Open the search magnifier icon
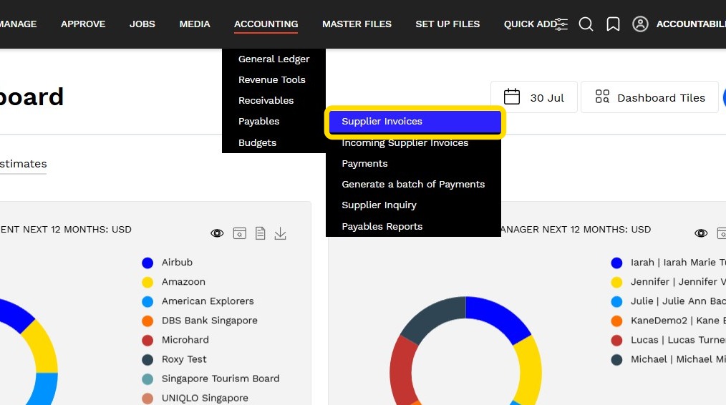 pyautogui.click(x=586, y=24)
